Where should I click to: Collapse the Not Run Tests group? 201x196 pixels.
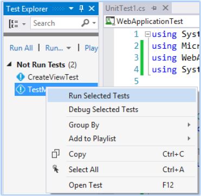coord(9,64)
